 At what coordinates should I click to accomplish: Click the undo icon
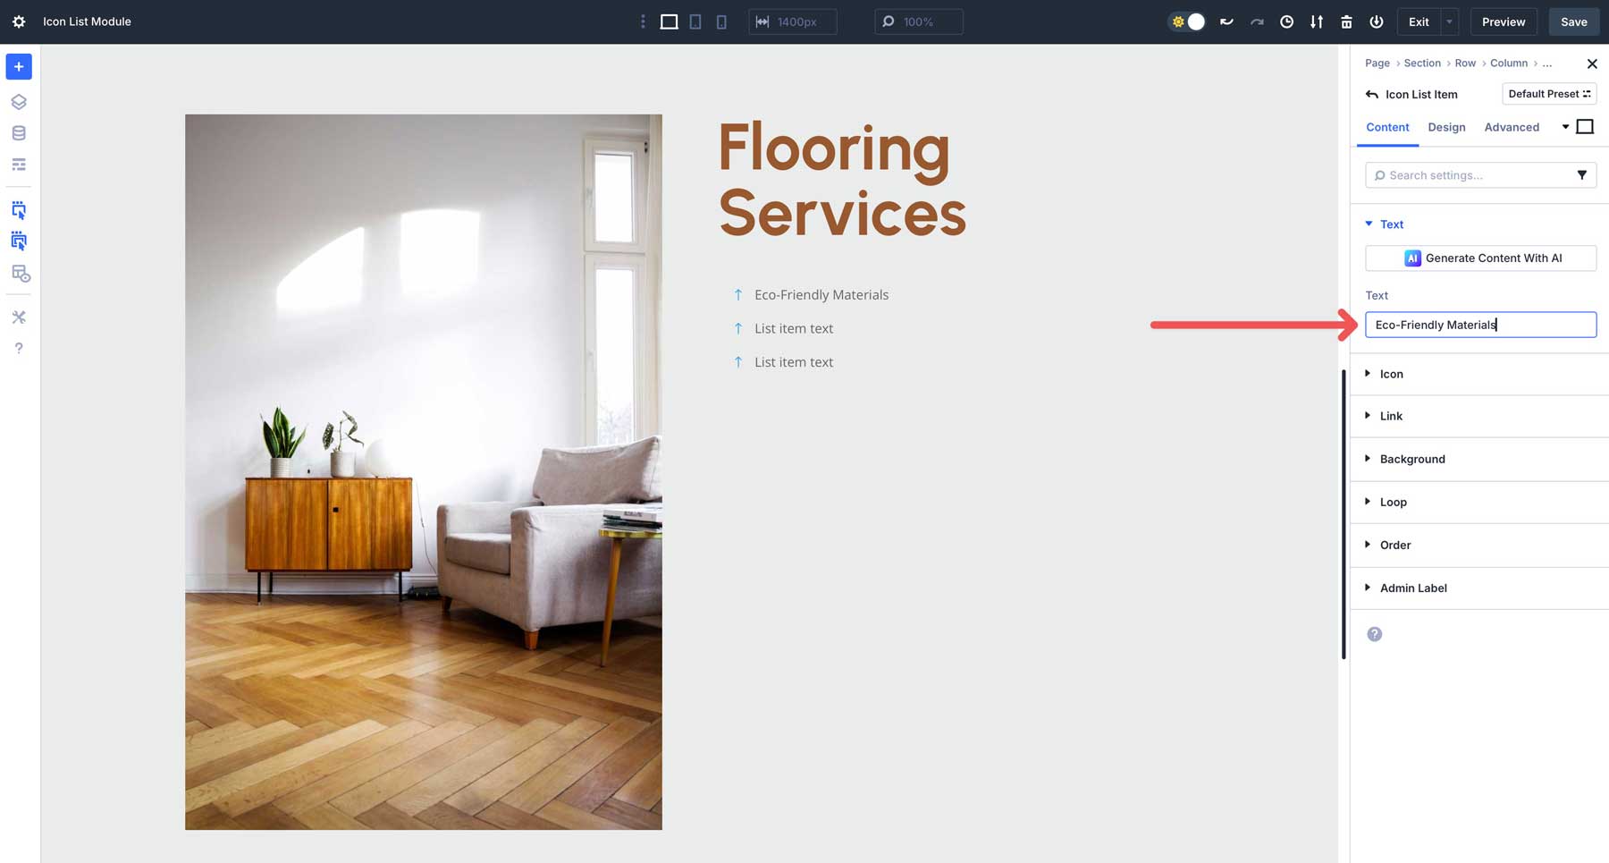[1226, 21]
